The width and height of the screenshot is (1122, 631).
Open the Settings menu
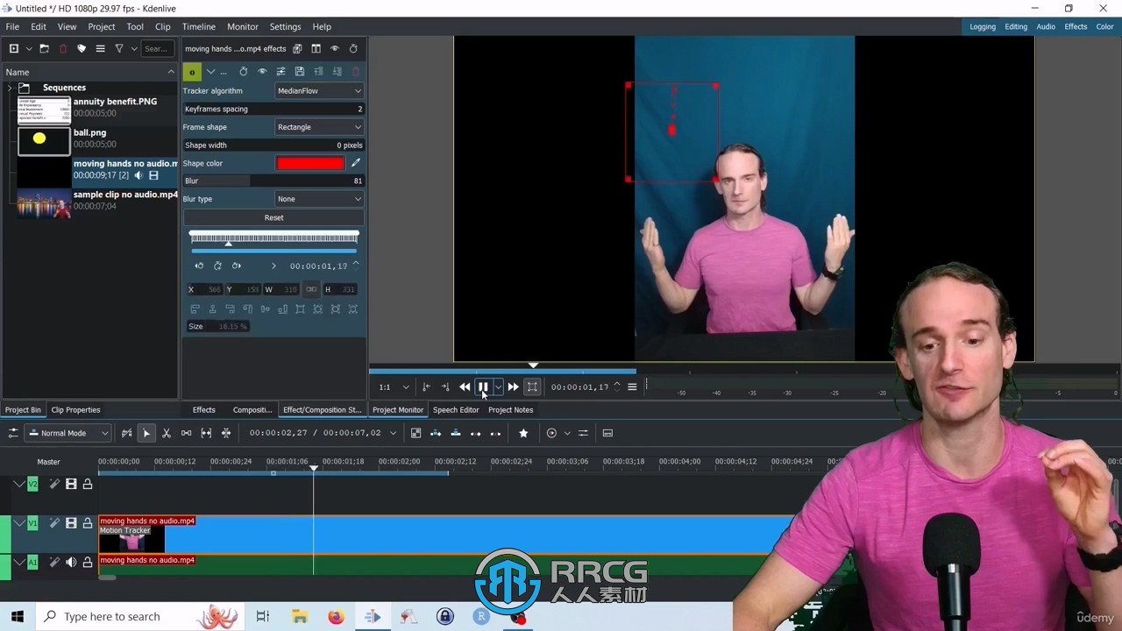click(285, 27)
